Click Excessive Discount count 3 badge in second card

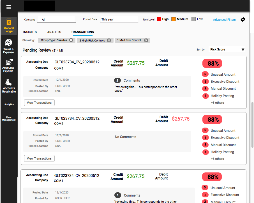point(205,138)
